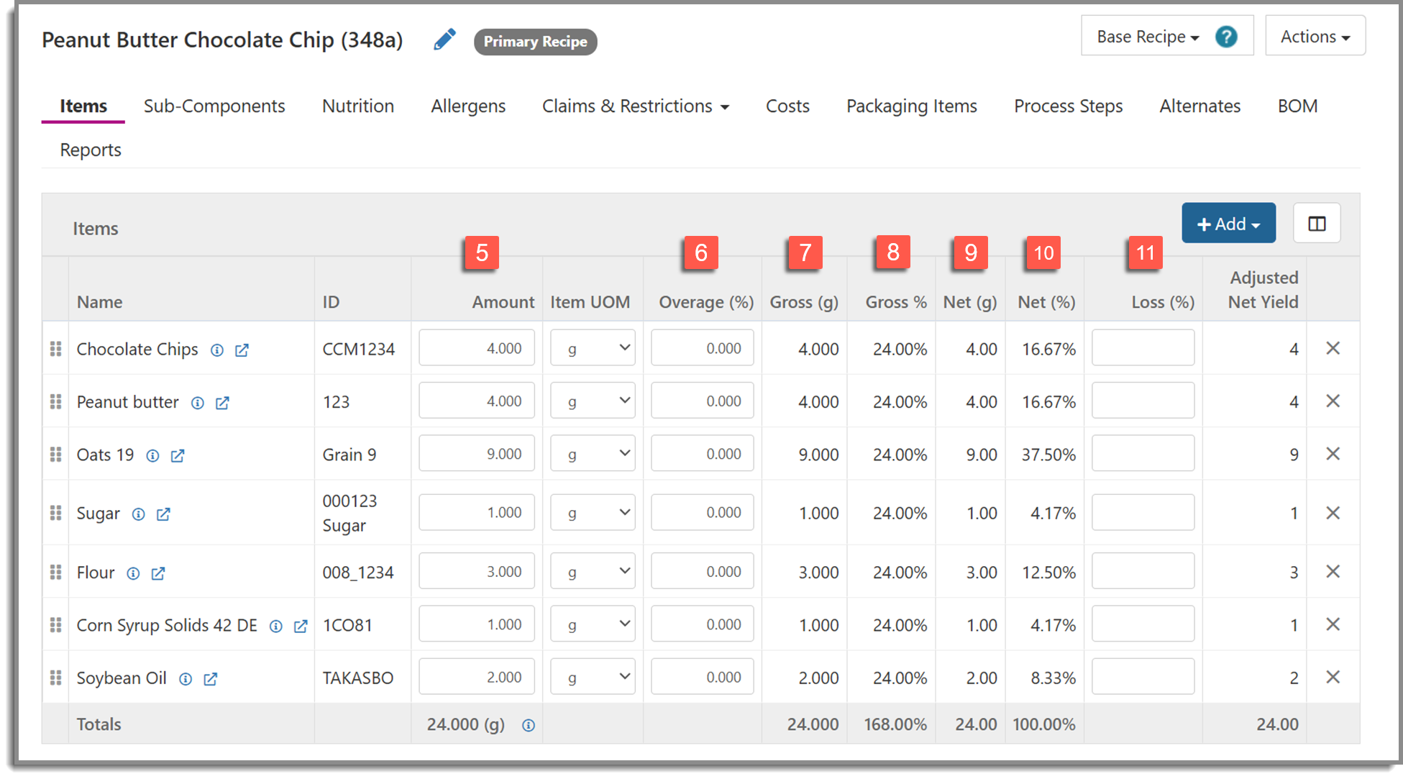Expand the Add dropdown button

click(1228, 224)
